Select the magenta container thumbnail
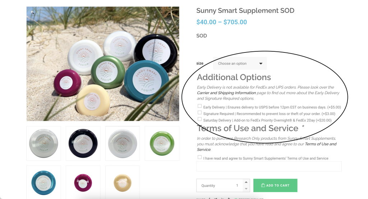Viewport: 368px width, 199px height. click(x=83, y=182)
